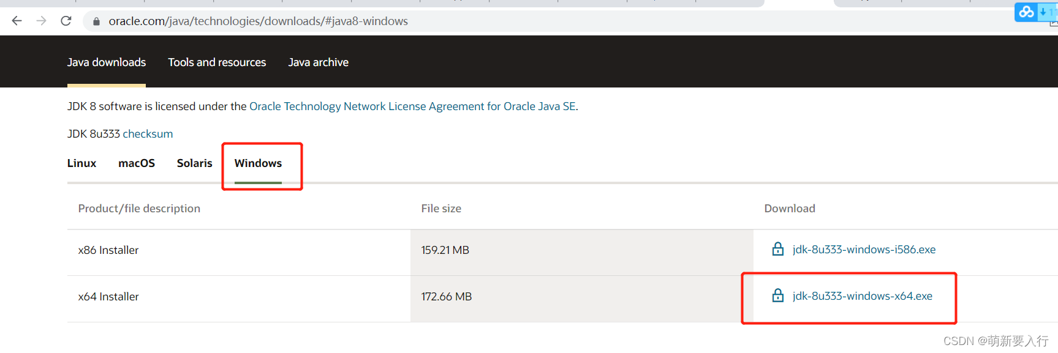This screenshot has height=353, width=1058.
Task: Open the Oracle Technology Network License Agreement link
Action: [x=412, y=106]
